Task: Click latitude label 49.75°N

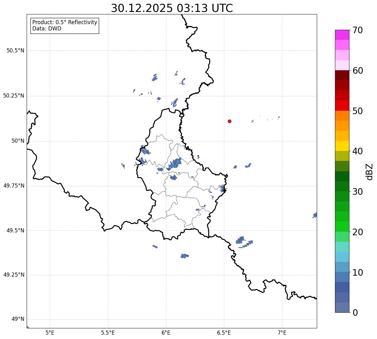Action: pyautogui.click(x=13, y=186)
